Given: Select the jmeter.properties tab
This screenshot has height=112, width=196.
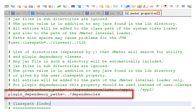Looking at the screenshot, I should [142, 13].
